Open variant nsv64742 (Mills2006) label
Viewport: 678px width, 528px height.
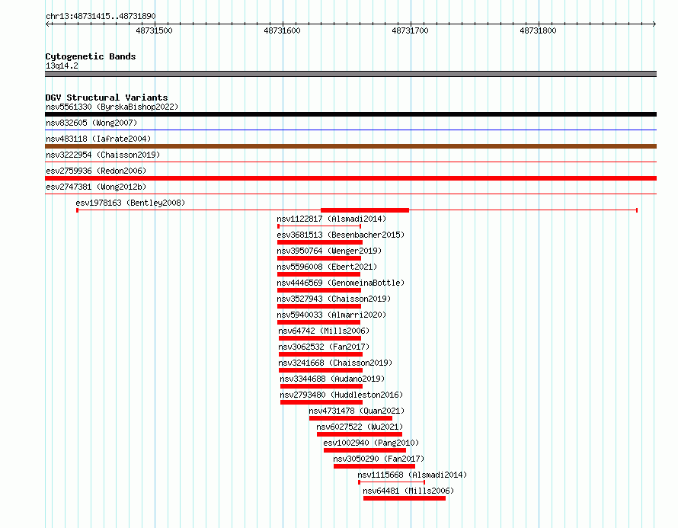click(324, 331)
